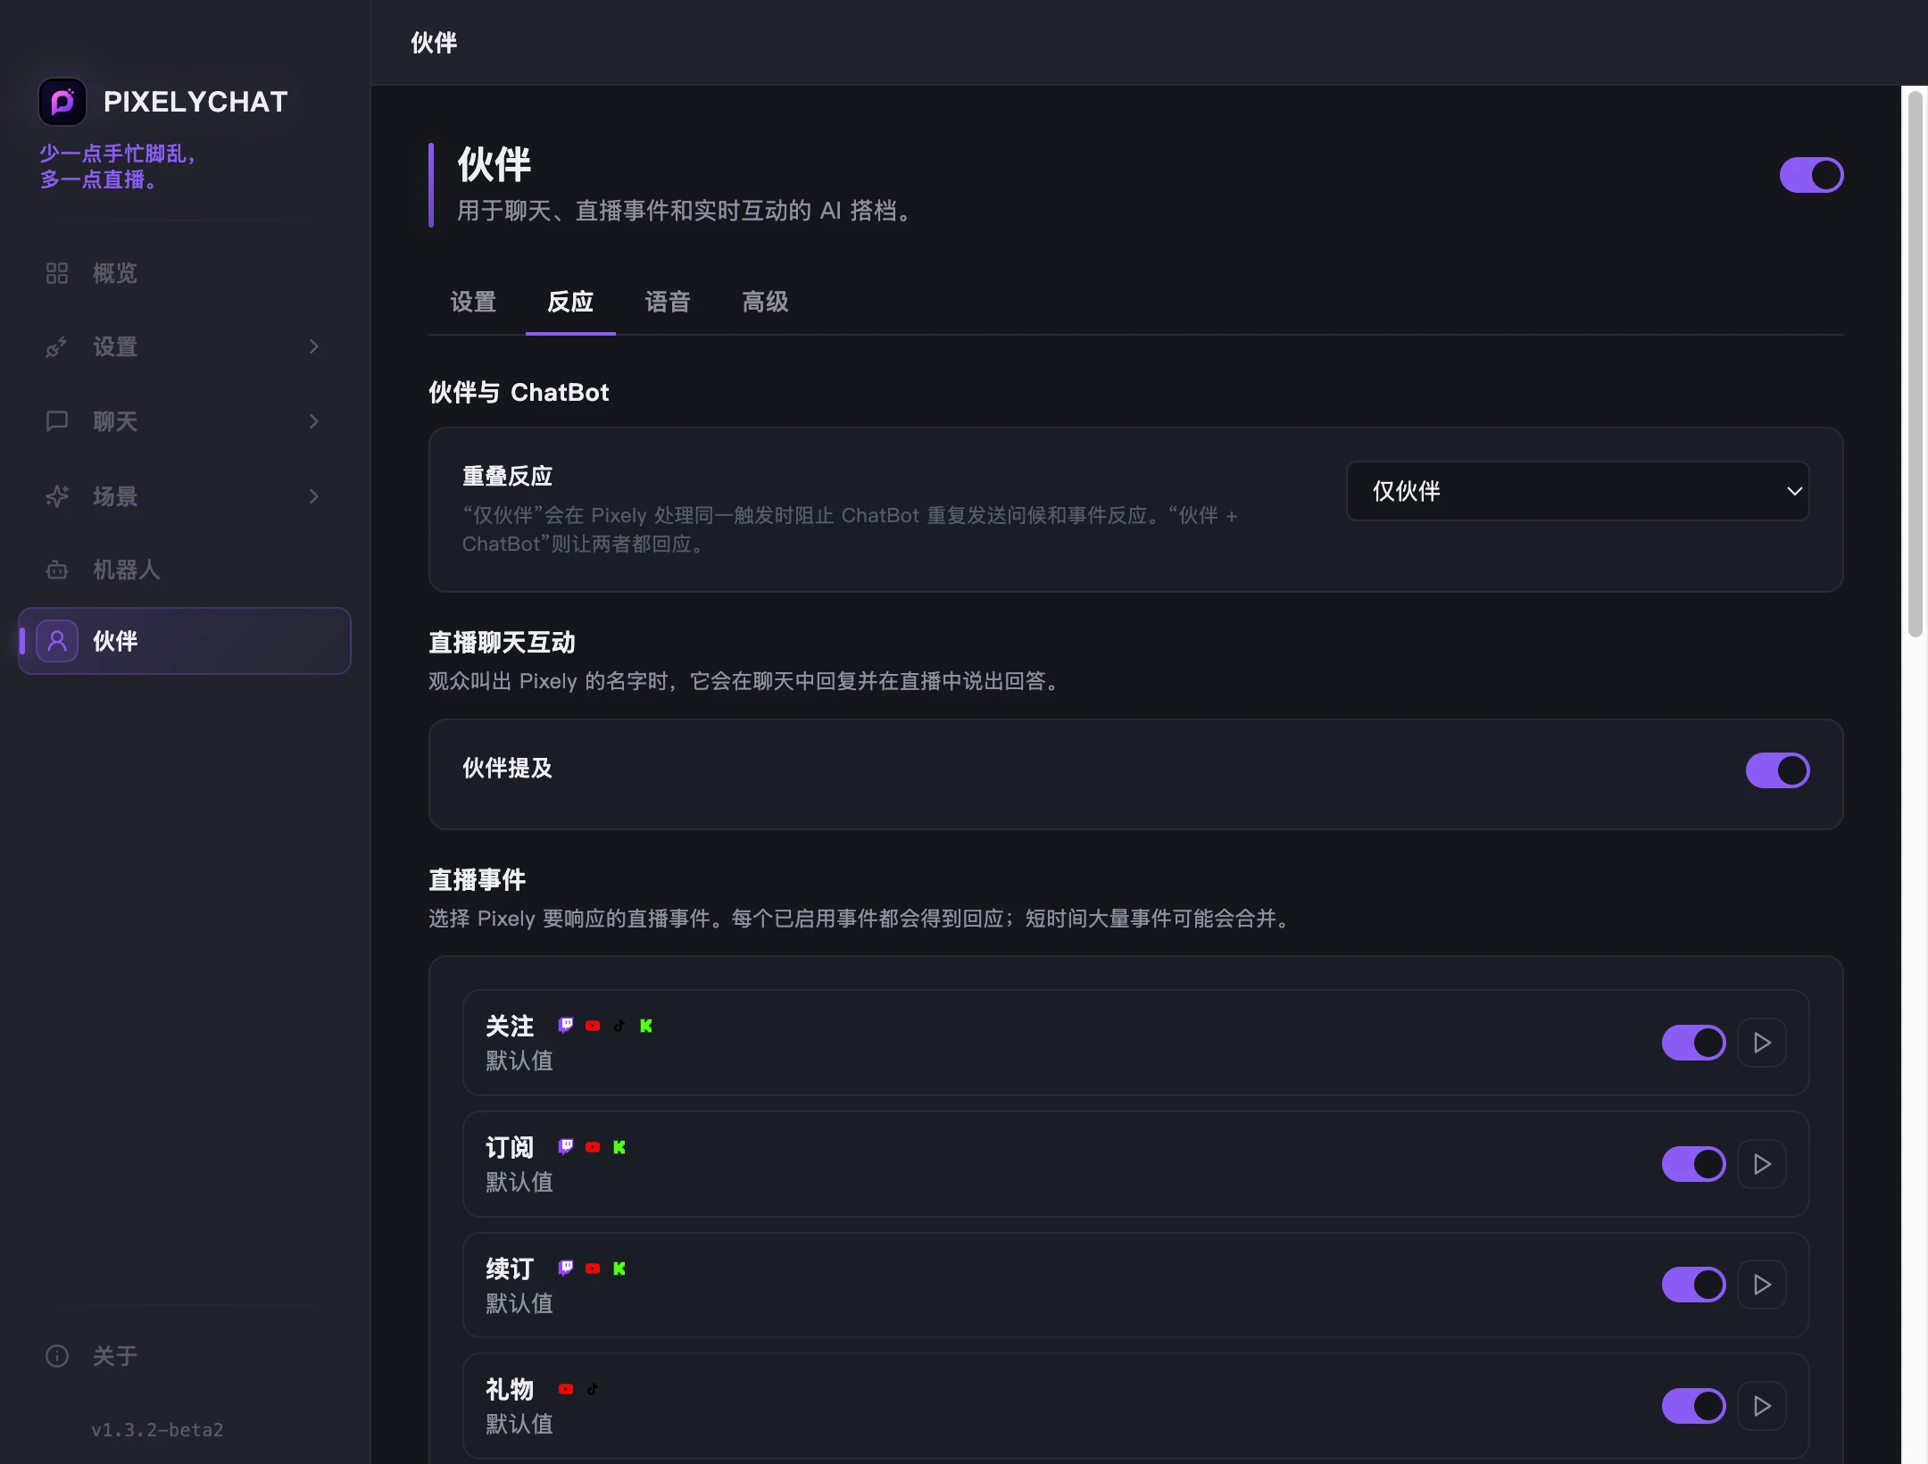The width and height of the screenshot is (1928, 1464).
Task: Expand the 设置 sidebar chevron
Action: pos(313,346)
